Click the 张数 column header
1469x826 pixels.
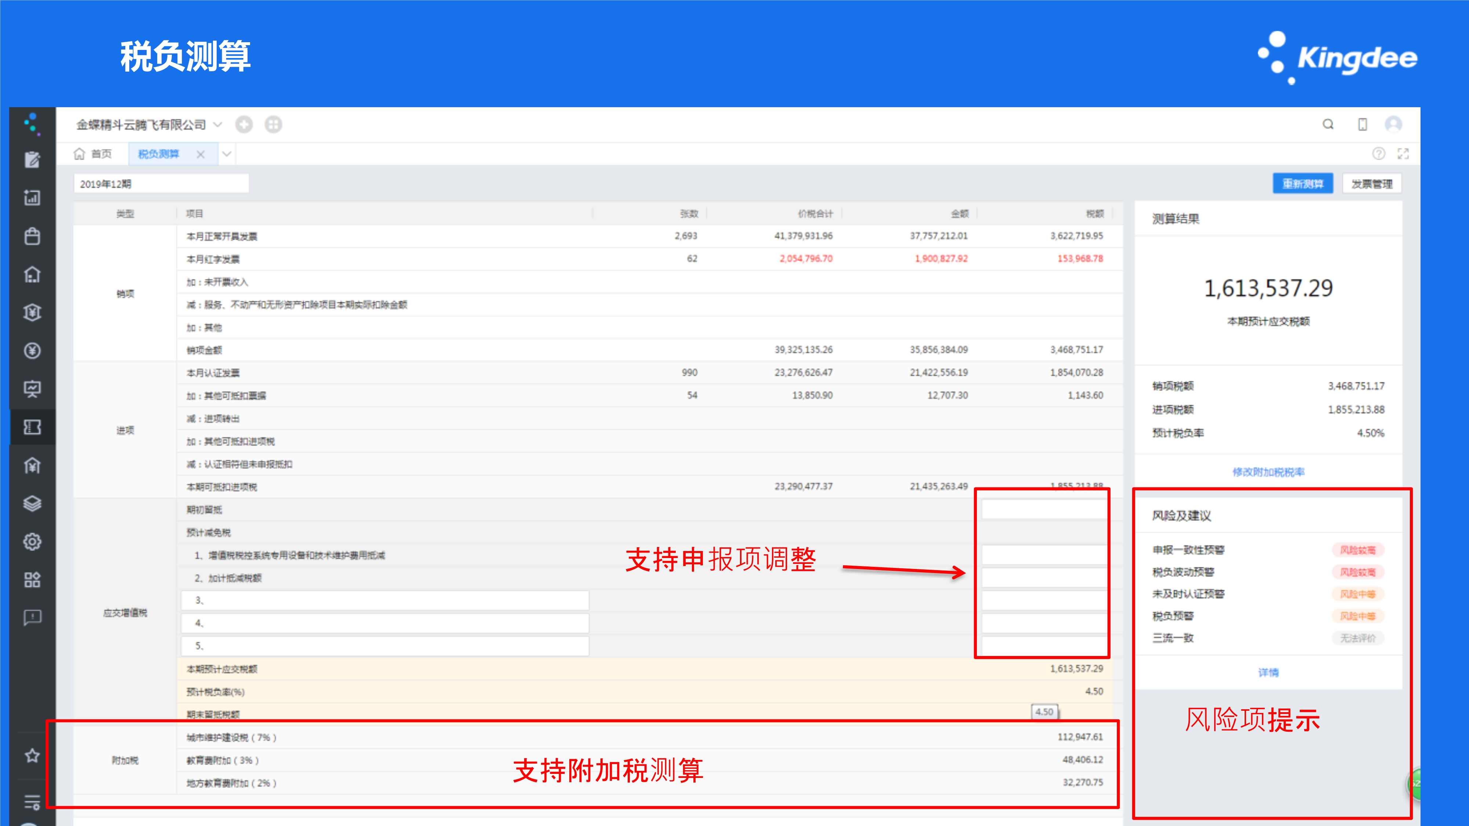[x=689, y=214]
